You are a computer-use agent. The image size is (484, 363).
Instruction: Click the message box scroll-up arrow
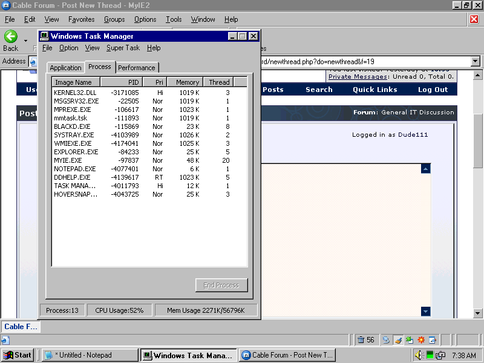click(x=426, y=169)
